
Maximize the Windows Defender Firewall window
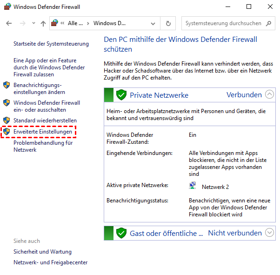click(249, 7)
